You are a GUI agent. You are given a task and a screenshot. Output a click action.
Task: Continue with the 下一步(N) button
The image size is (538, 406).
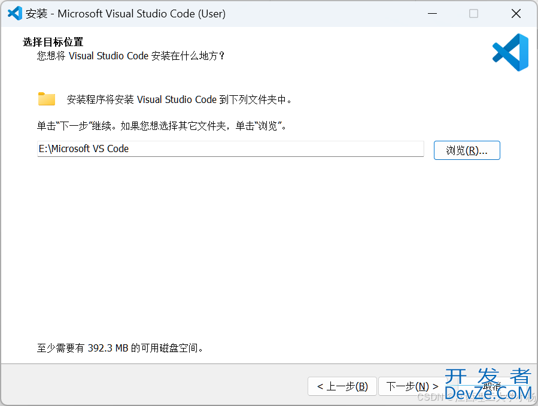[412, 386]
